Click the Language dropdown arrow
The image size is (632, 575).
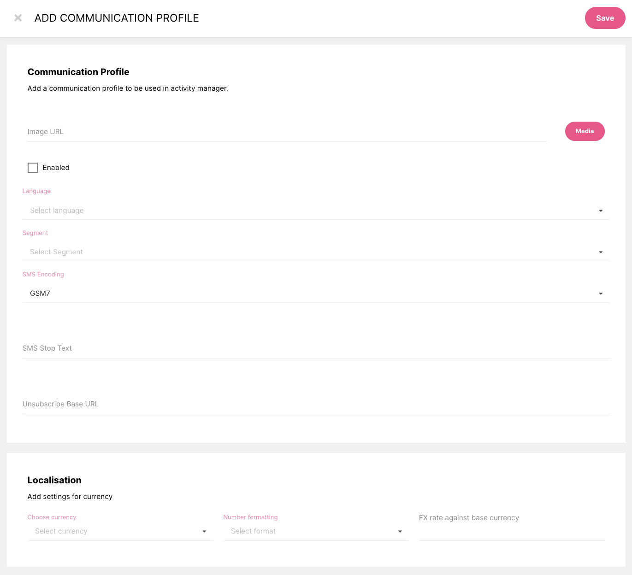point(601,211)
